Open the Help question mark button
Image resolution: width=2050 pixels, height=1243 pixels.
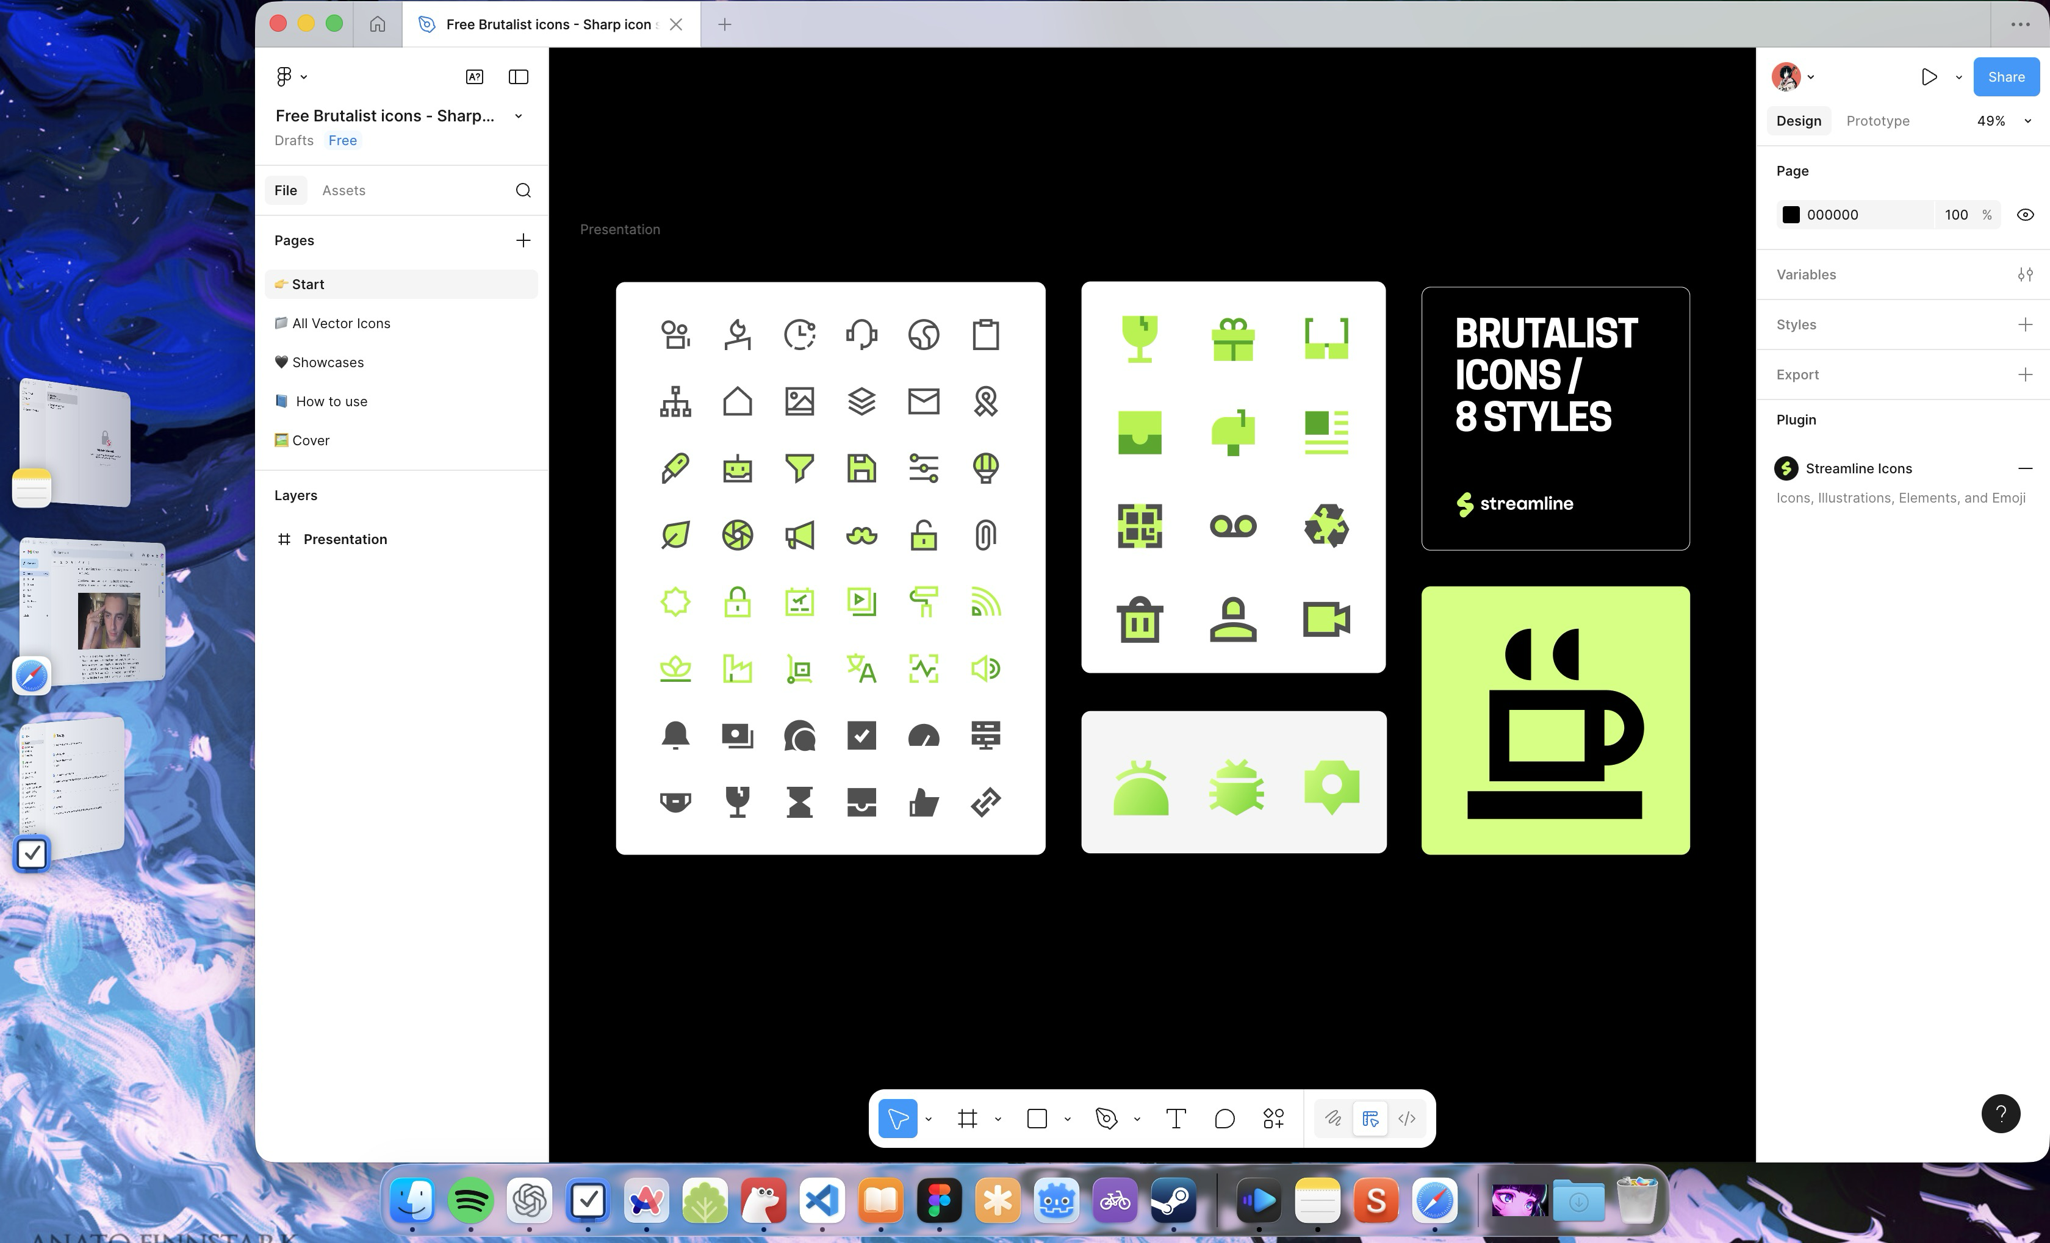(2001, 1114)
